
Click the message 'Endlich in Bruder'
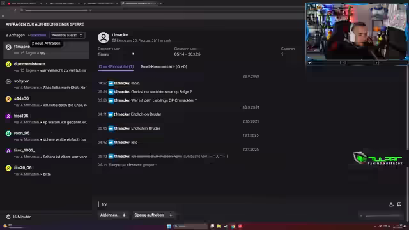[146, 128]
